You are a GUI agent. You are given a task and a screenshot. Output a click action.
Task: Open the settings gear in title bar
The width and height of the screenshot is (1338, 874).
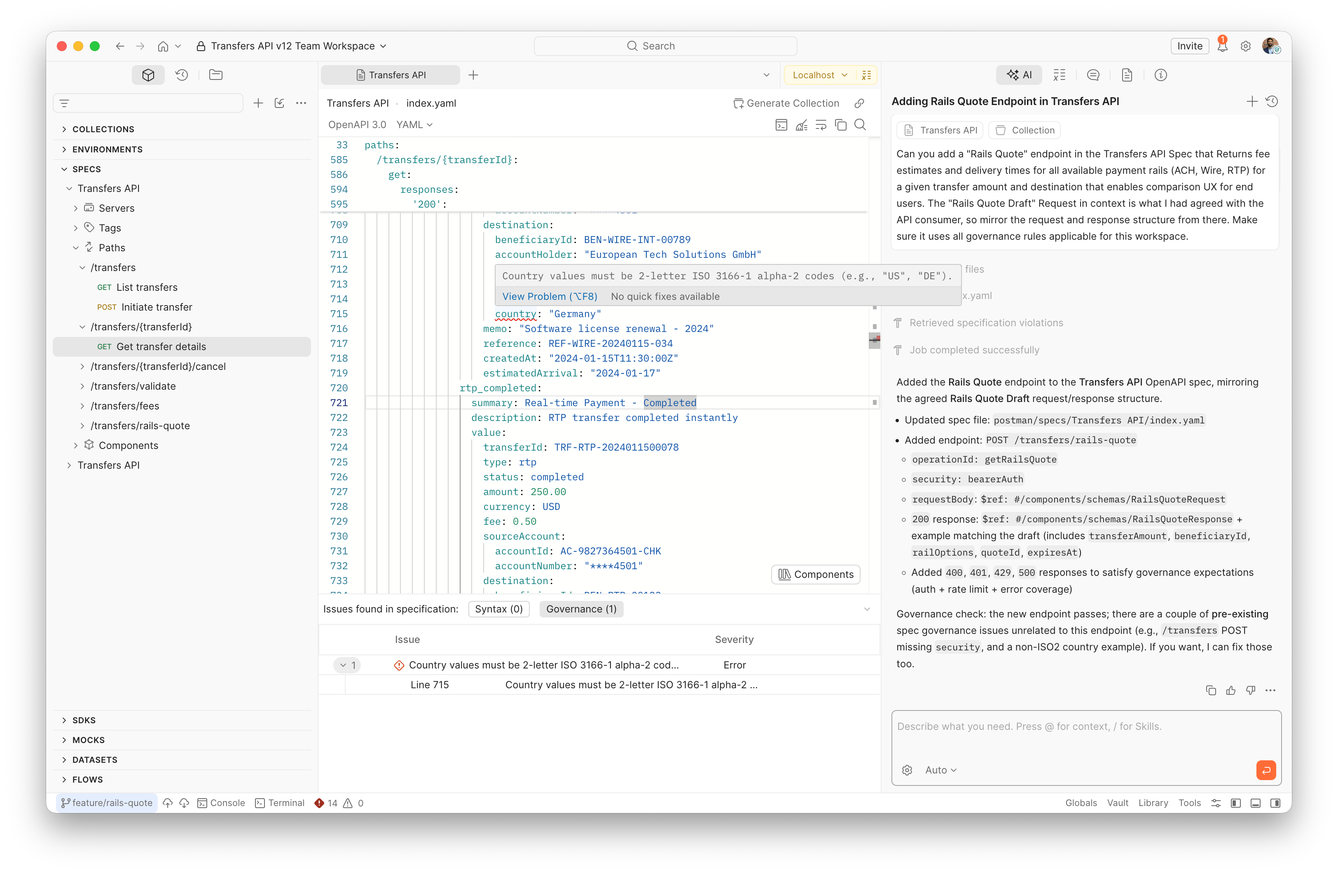[1246, 46]
